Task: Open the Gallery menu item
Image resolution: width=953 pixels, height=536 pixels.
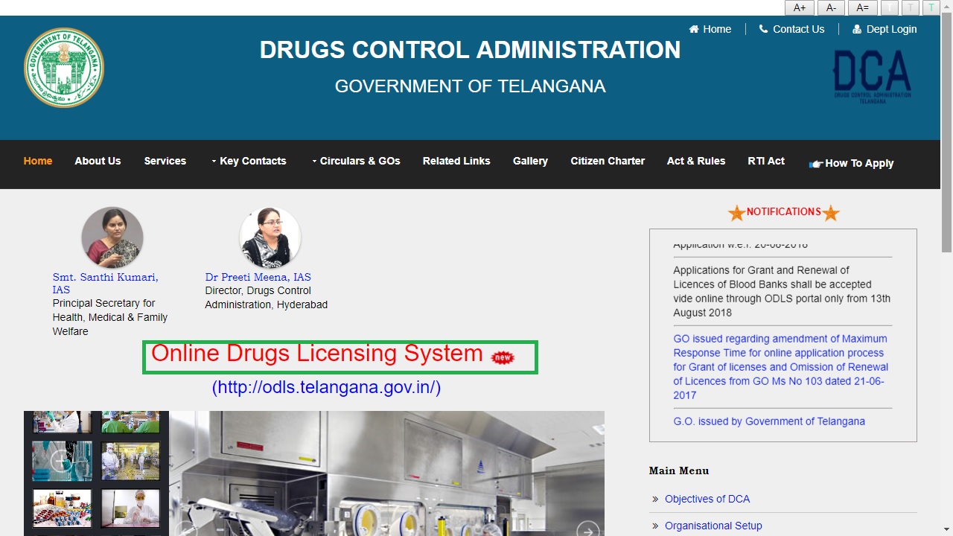Action: 530,161
